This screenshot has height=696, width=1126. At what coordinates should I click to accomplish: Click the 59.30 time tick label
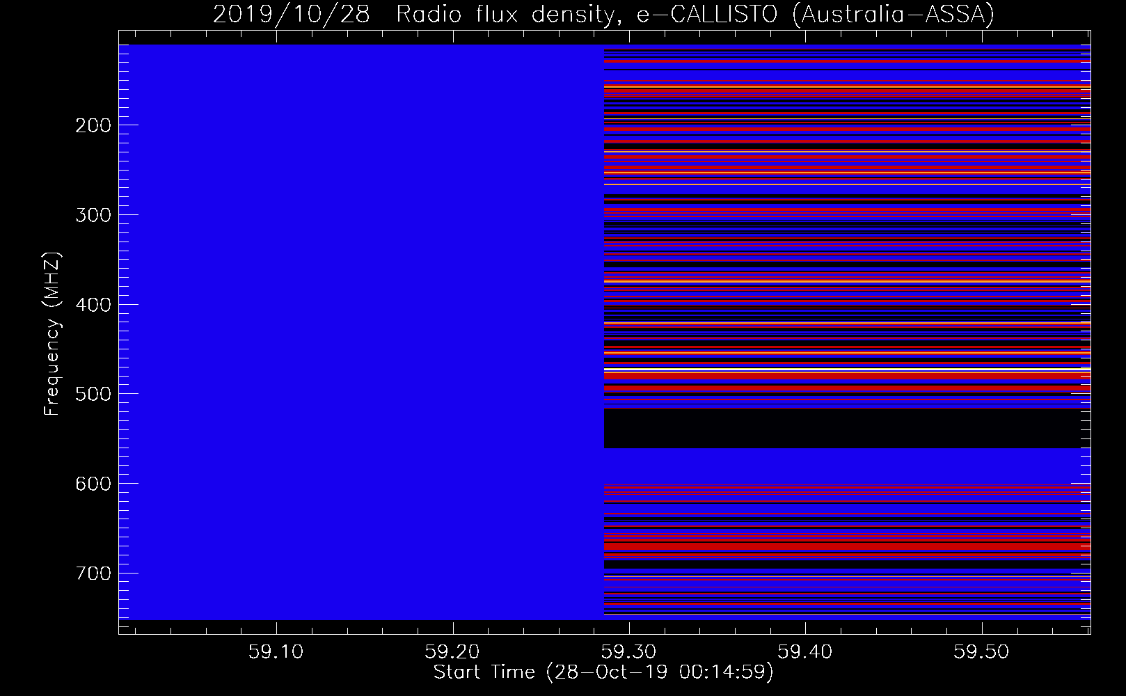pos(629,652)
